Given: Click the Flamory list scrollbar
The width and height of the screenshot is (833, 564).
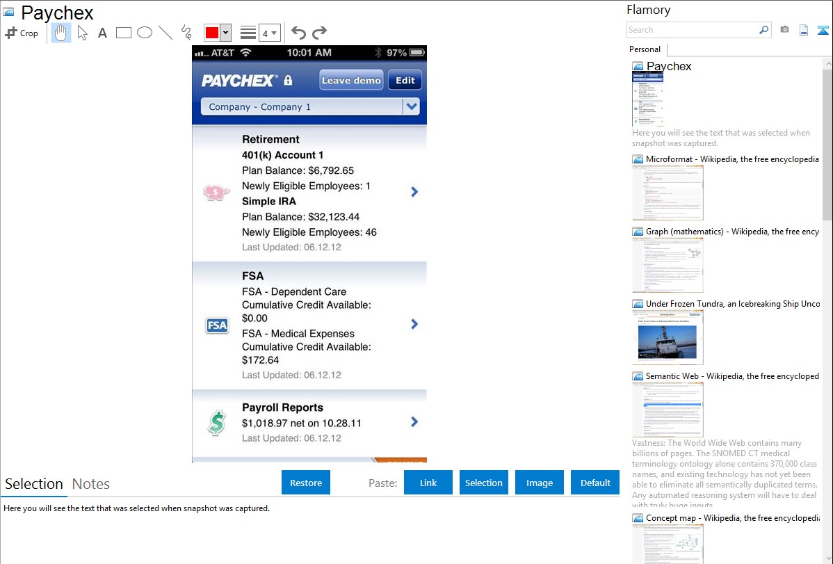Looking at the screenshot, I should click(827, 145).
